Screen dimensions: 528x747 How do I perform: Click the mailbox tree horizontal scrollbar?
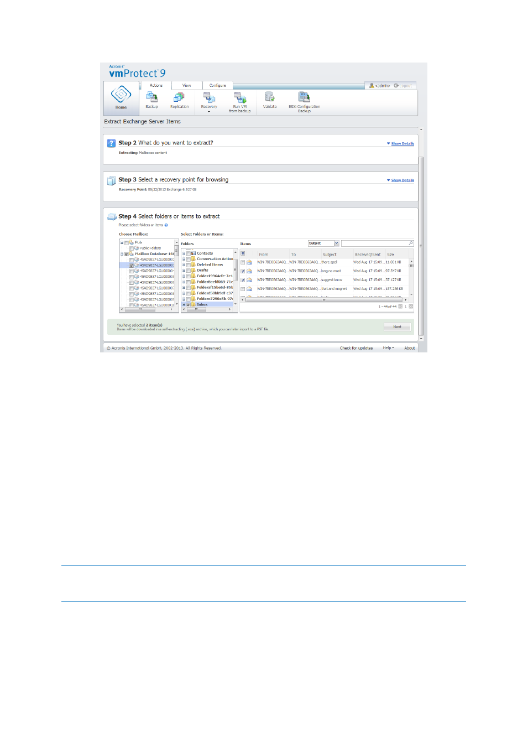tap(140, 310)
